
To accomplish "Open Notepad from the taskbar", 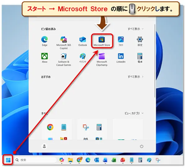I will 131,160.
